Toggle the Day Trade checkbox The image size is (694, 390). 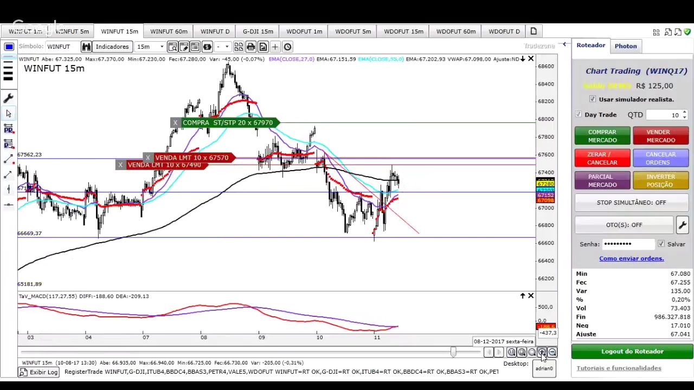tap(579, 114)
